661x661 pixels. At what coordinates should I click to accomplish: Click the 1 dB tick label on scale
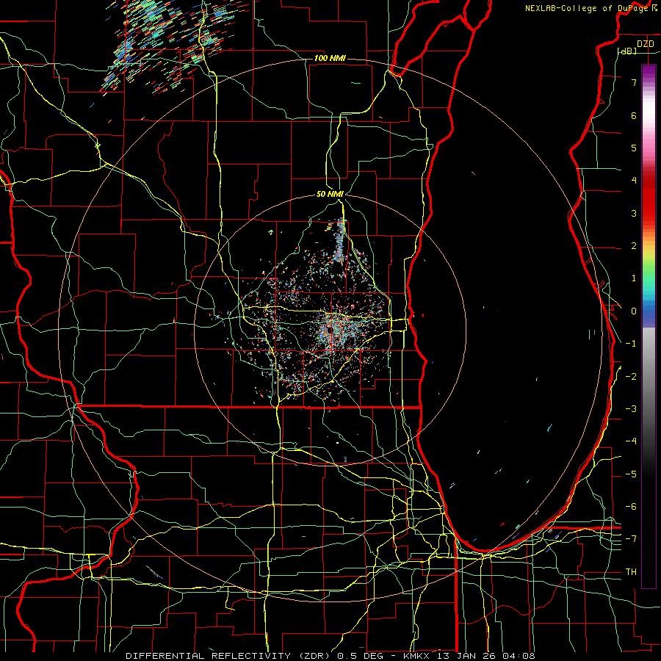(634, 278)
